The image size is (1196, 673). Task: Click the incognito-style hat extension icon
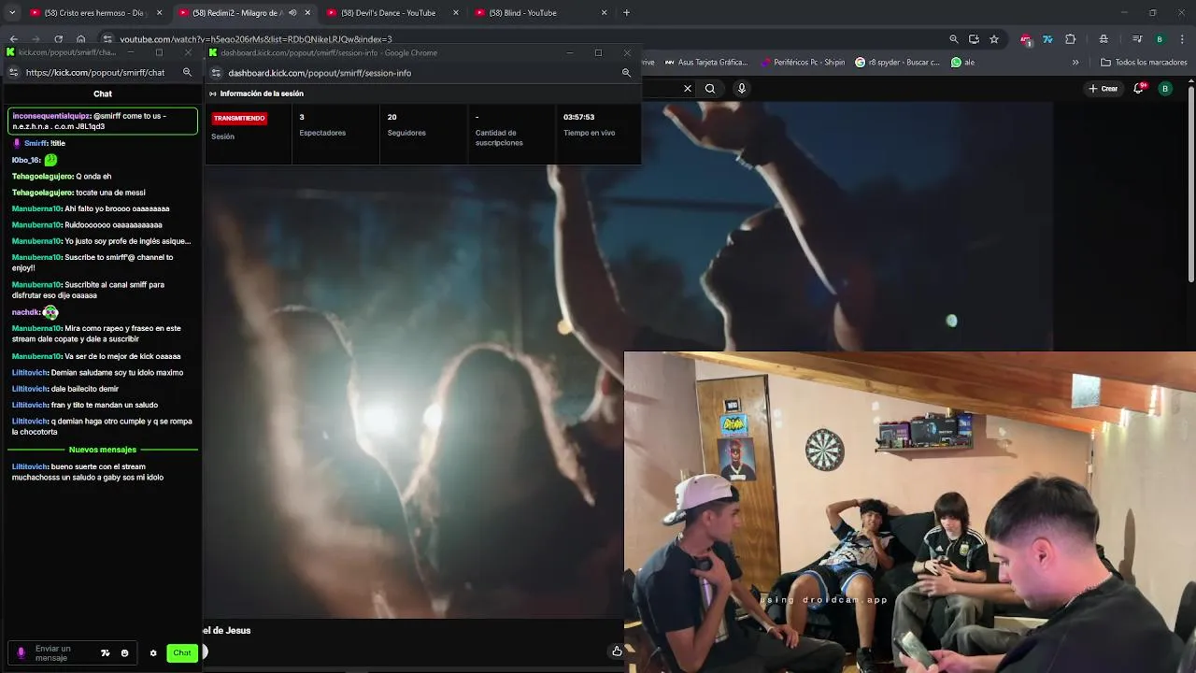[x=1103, y=39]
